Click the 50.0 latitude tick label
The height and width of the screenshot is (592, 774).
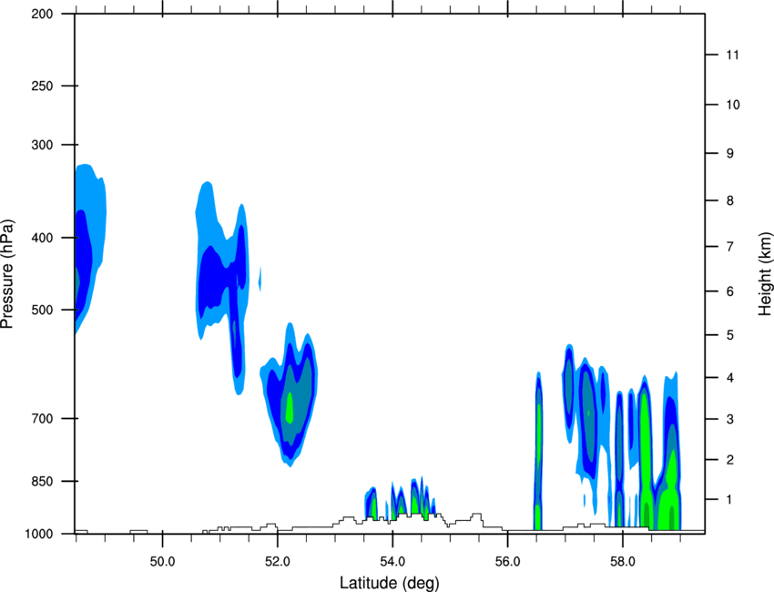[162, 562]
